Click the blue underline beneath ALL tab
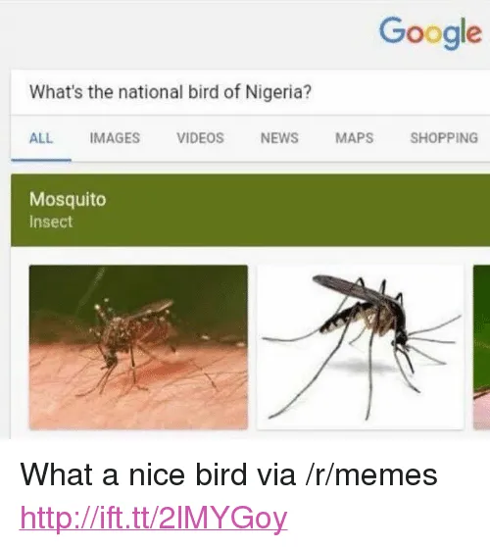Viewport: 490px width, 547px height. (41, 160)
